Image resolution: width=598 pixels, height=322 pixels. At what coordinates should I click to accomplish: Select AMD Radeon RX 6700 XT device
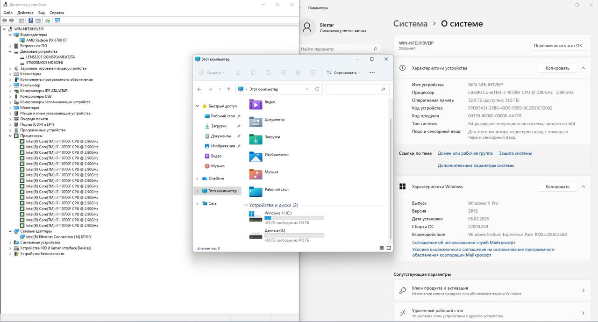tap(46, 40)
